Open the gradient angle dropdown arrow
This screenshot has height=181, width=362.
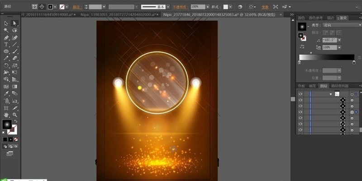[x=339, y=40]
